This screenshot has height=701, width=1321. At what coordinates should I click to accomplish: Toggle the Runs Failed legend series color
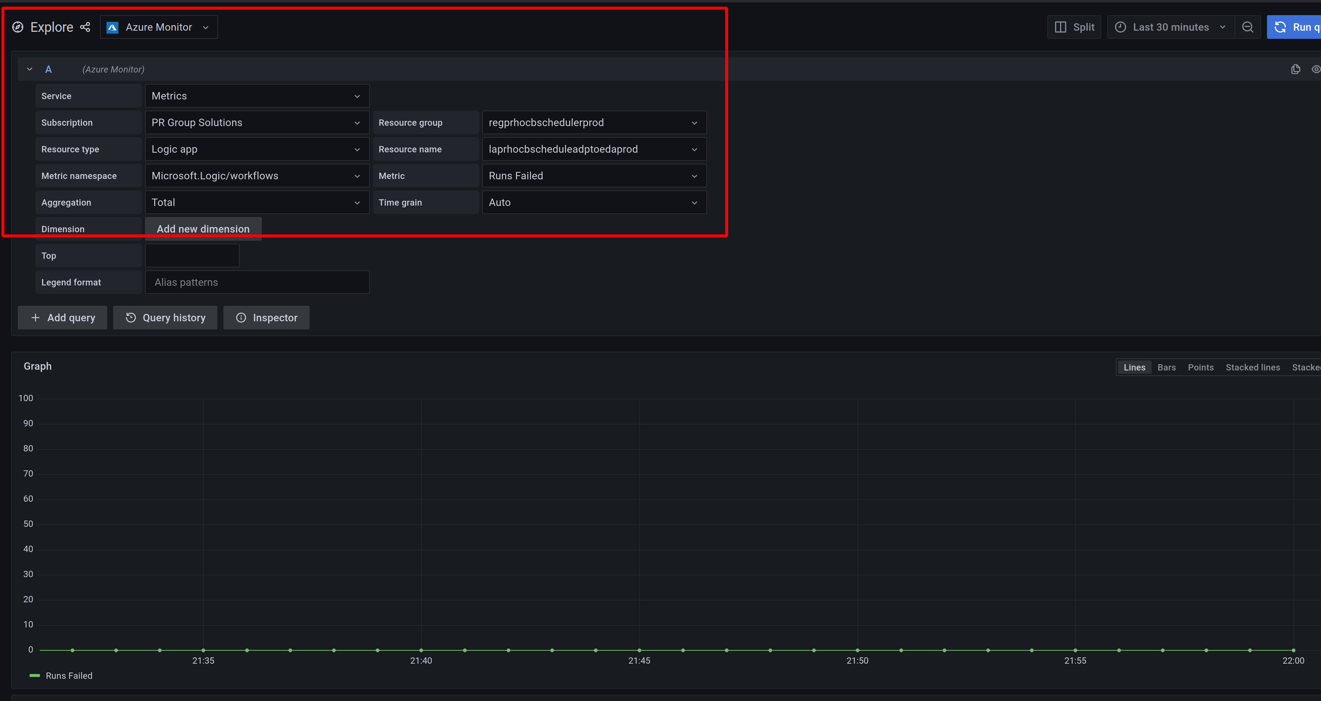tap(35, 676)
